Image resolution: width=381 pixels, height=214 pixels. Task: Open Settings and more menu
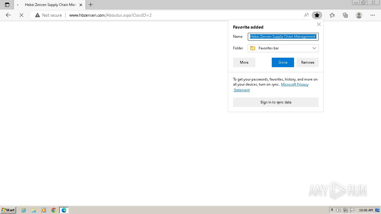[373, 15]
